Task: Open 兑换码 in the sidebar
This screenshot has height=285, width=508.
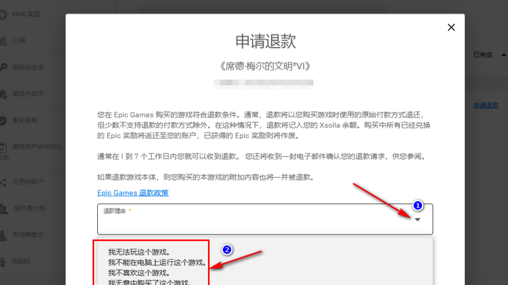Action: pos(20,261)
